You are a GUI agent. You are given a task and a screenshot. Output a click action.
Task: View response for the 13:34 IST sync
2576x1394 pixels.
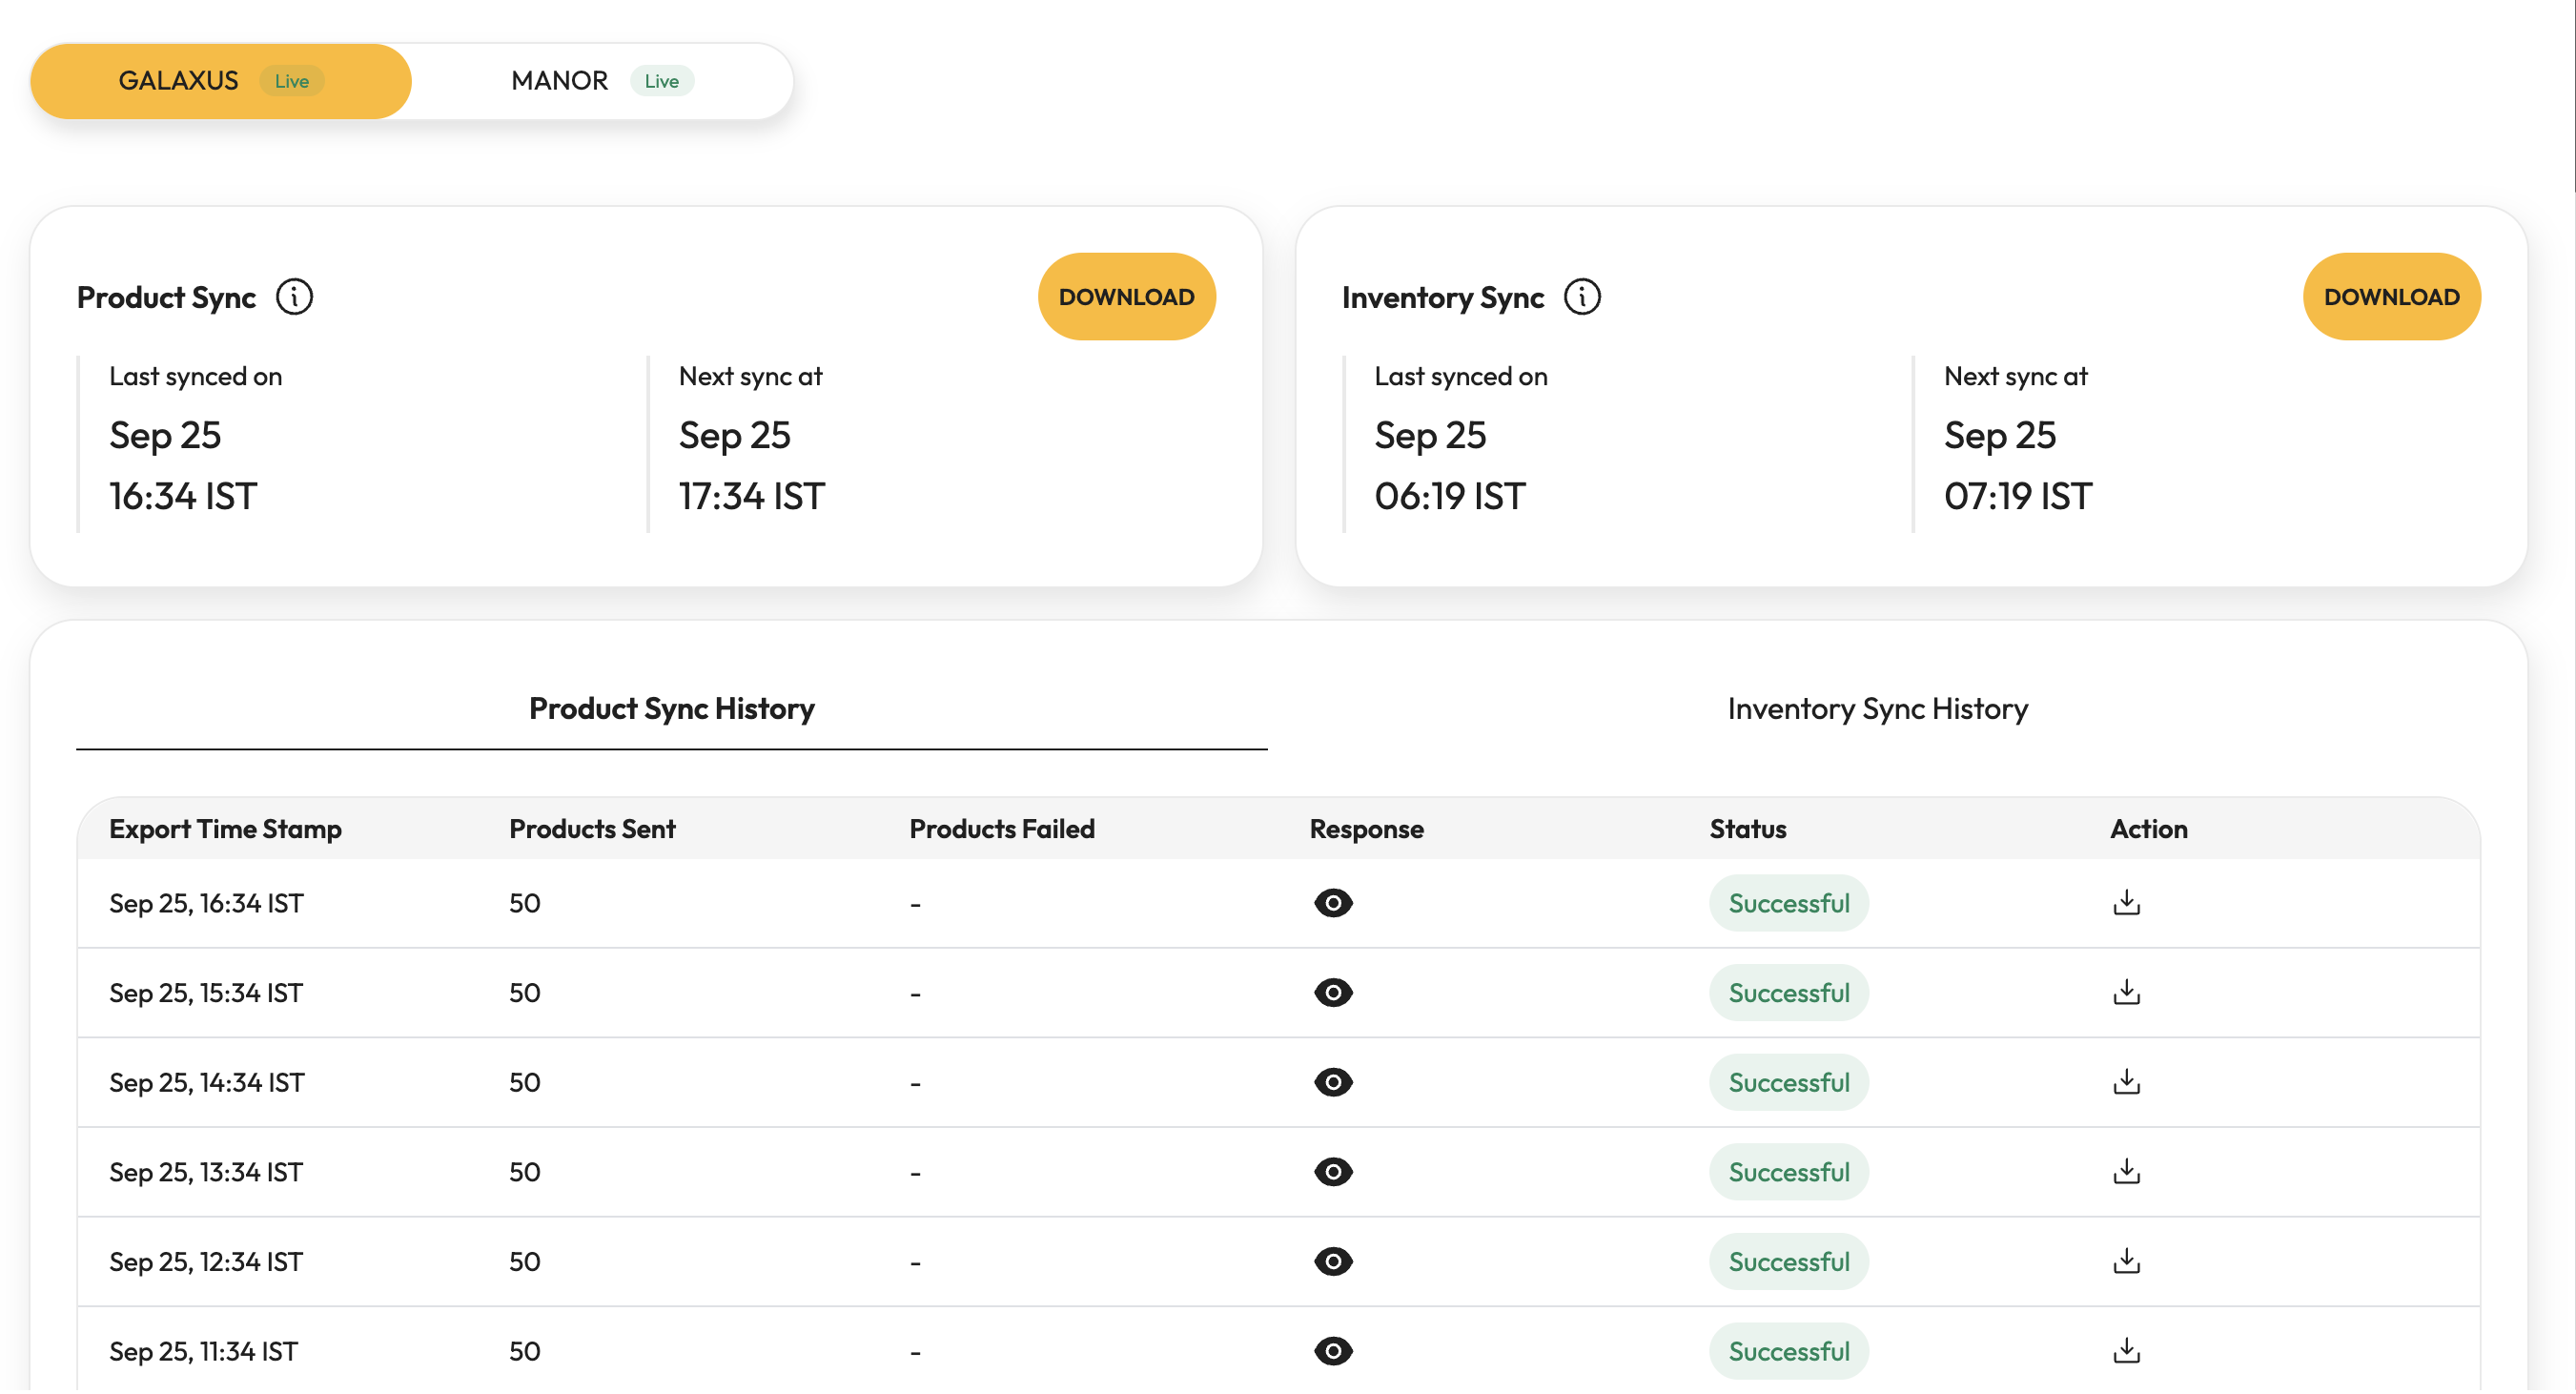tap(1333, 1172)
